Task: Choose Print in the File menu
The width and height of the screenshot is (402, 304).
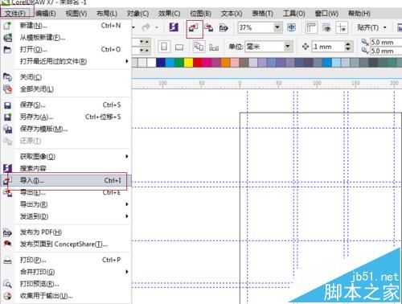Action: click(66, 260)
